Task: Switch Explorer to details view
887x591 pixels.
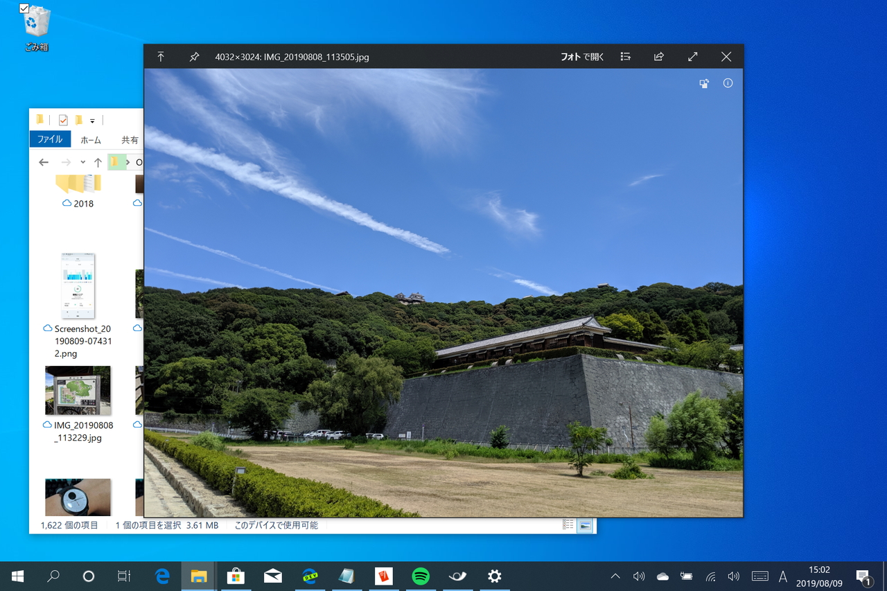Action: coord(567,525)
